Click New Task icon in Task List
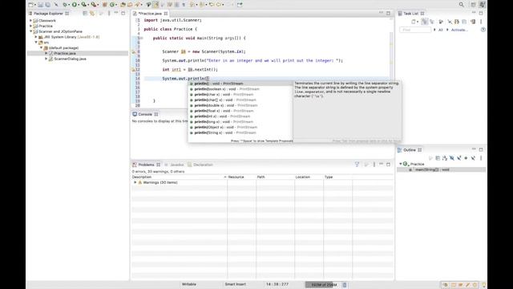This screenshot has height=289, width=513. pos(414,22)
